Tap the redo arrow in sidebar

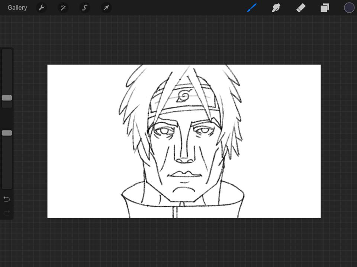click(7, 213)
